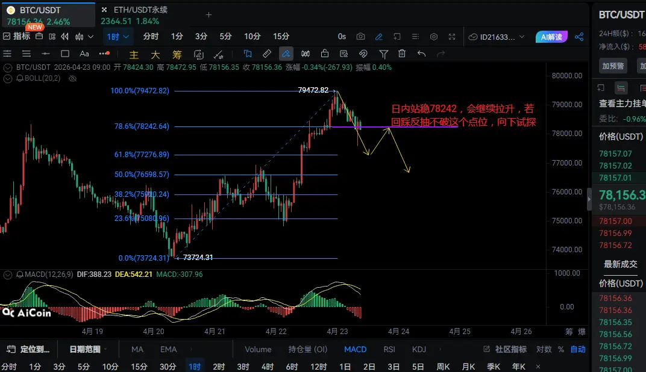Toggle the highlighted eraser brush tool

(286, 54)
